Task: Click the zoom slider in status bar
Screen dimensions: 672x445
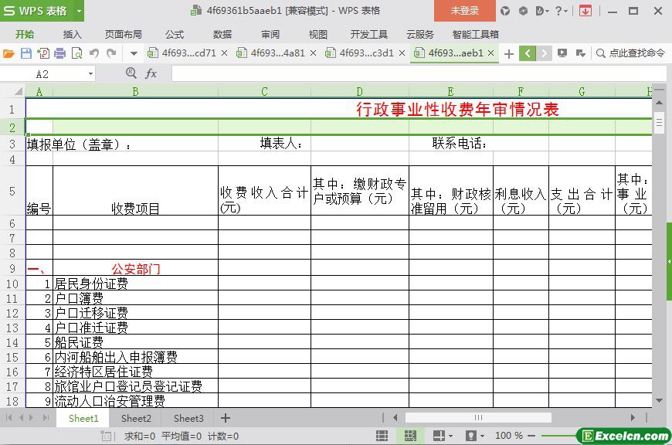Action: point(556,436)
